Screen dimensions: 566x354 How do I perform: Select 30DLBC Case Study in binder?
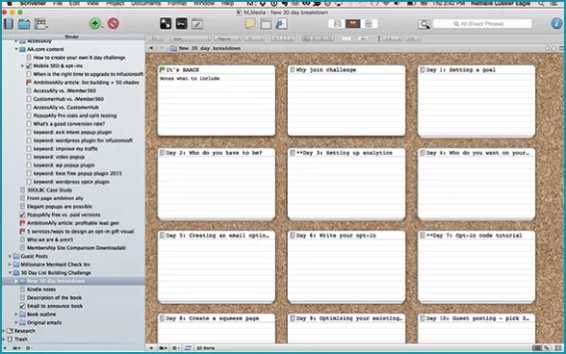coord(50,190)
